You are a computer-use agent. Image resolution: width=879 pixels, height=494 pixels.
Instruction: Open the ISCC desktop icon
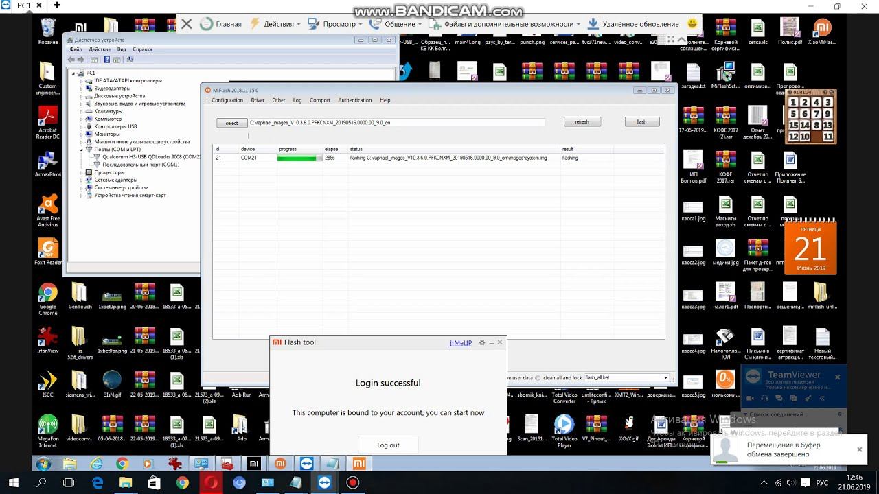(47, 384)
